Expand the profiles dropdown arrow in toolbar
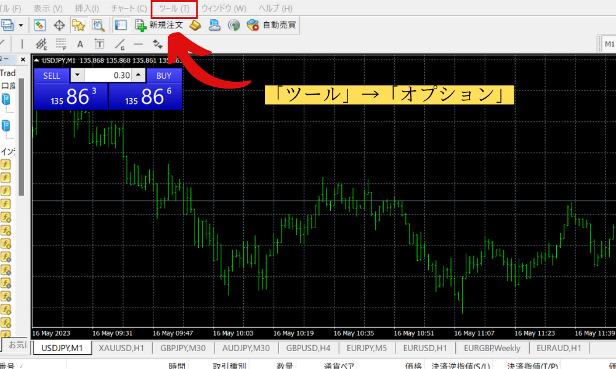The height and width of the screenshot is (369, 616). click(22, 25)
